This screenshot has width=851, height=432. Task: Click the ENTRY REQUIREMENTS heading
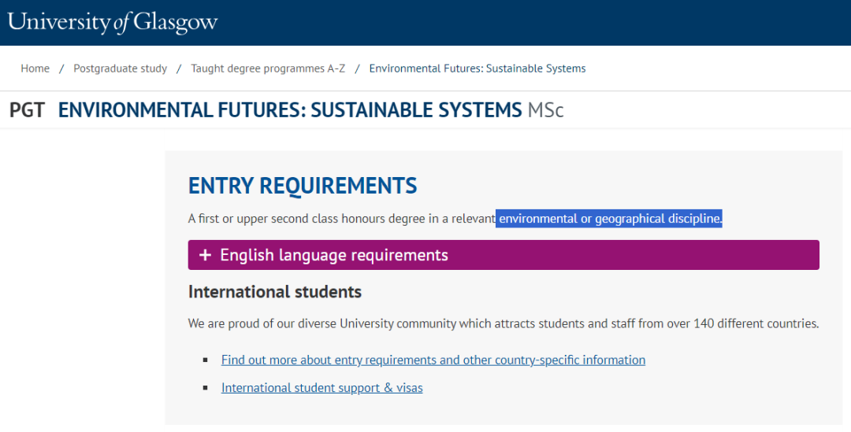[303, 186]
